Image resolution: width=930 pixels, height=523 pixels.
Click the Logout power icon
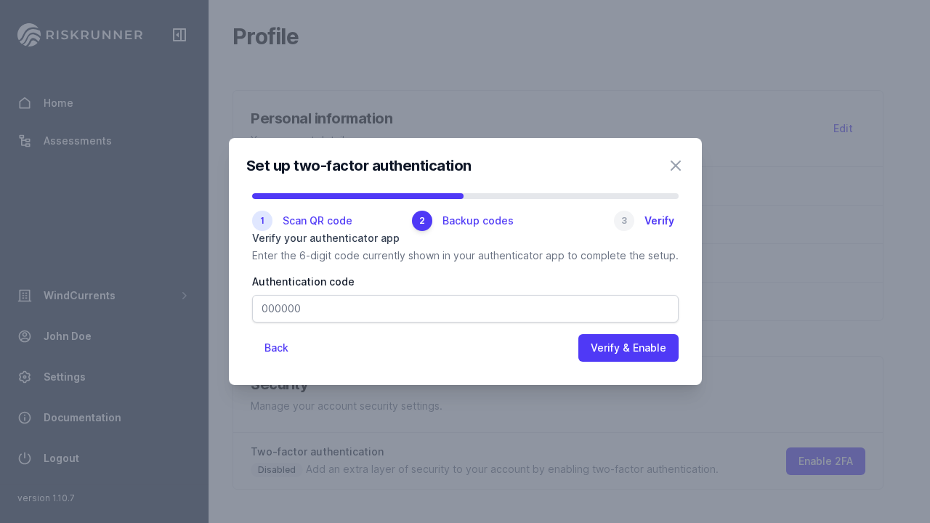click(x=25, y=458)
